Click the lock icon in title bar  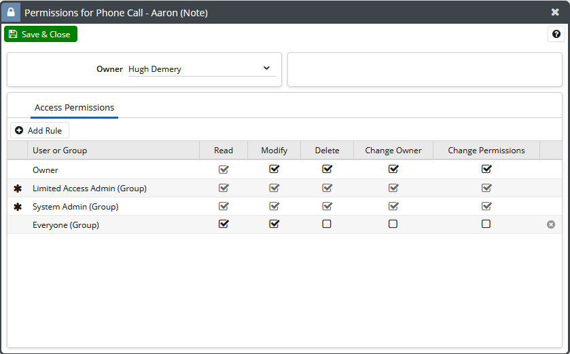point(11,12)
